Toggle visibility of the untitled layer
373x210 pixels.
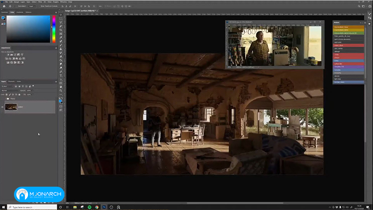click(x=2, y=107)
